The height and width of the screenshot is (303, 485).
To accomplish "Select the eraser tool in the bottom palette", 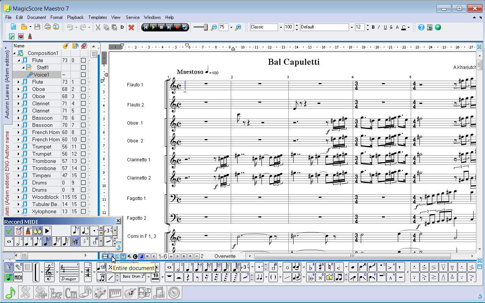I will click(18, 267).
